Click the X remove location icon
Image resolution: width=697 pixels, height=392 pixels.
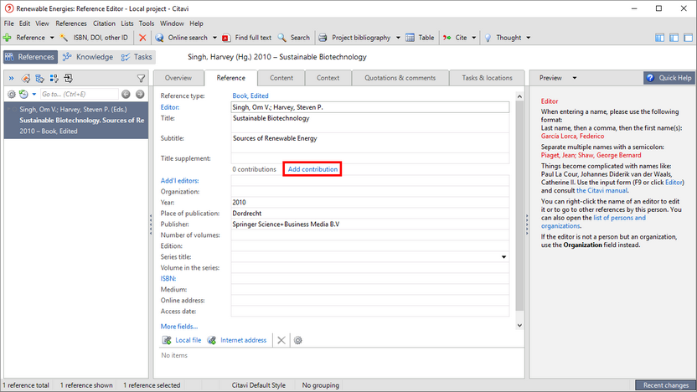[x=281, y=340]
